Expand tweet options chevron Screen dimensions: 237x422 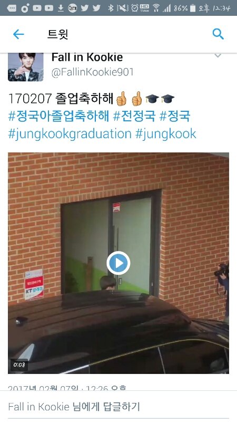(x=218, y=56)
